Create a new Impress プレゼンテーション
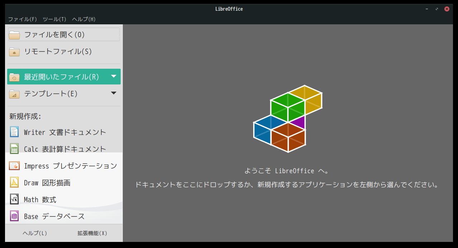This screenshot has height=248, width=458. tap(64, 166)
